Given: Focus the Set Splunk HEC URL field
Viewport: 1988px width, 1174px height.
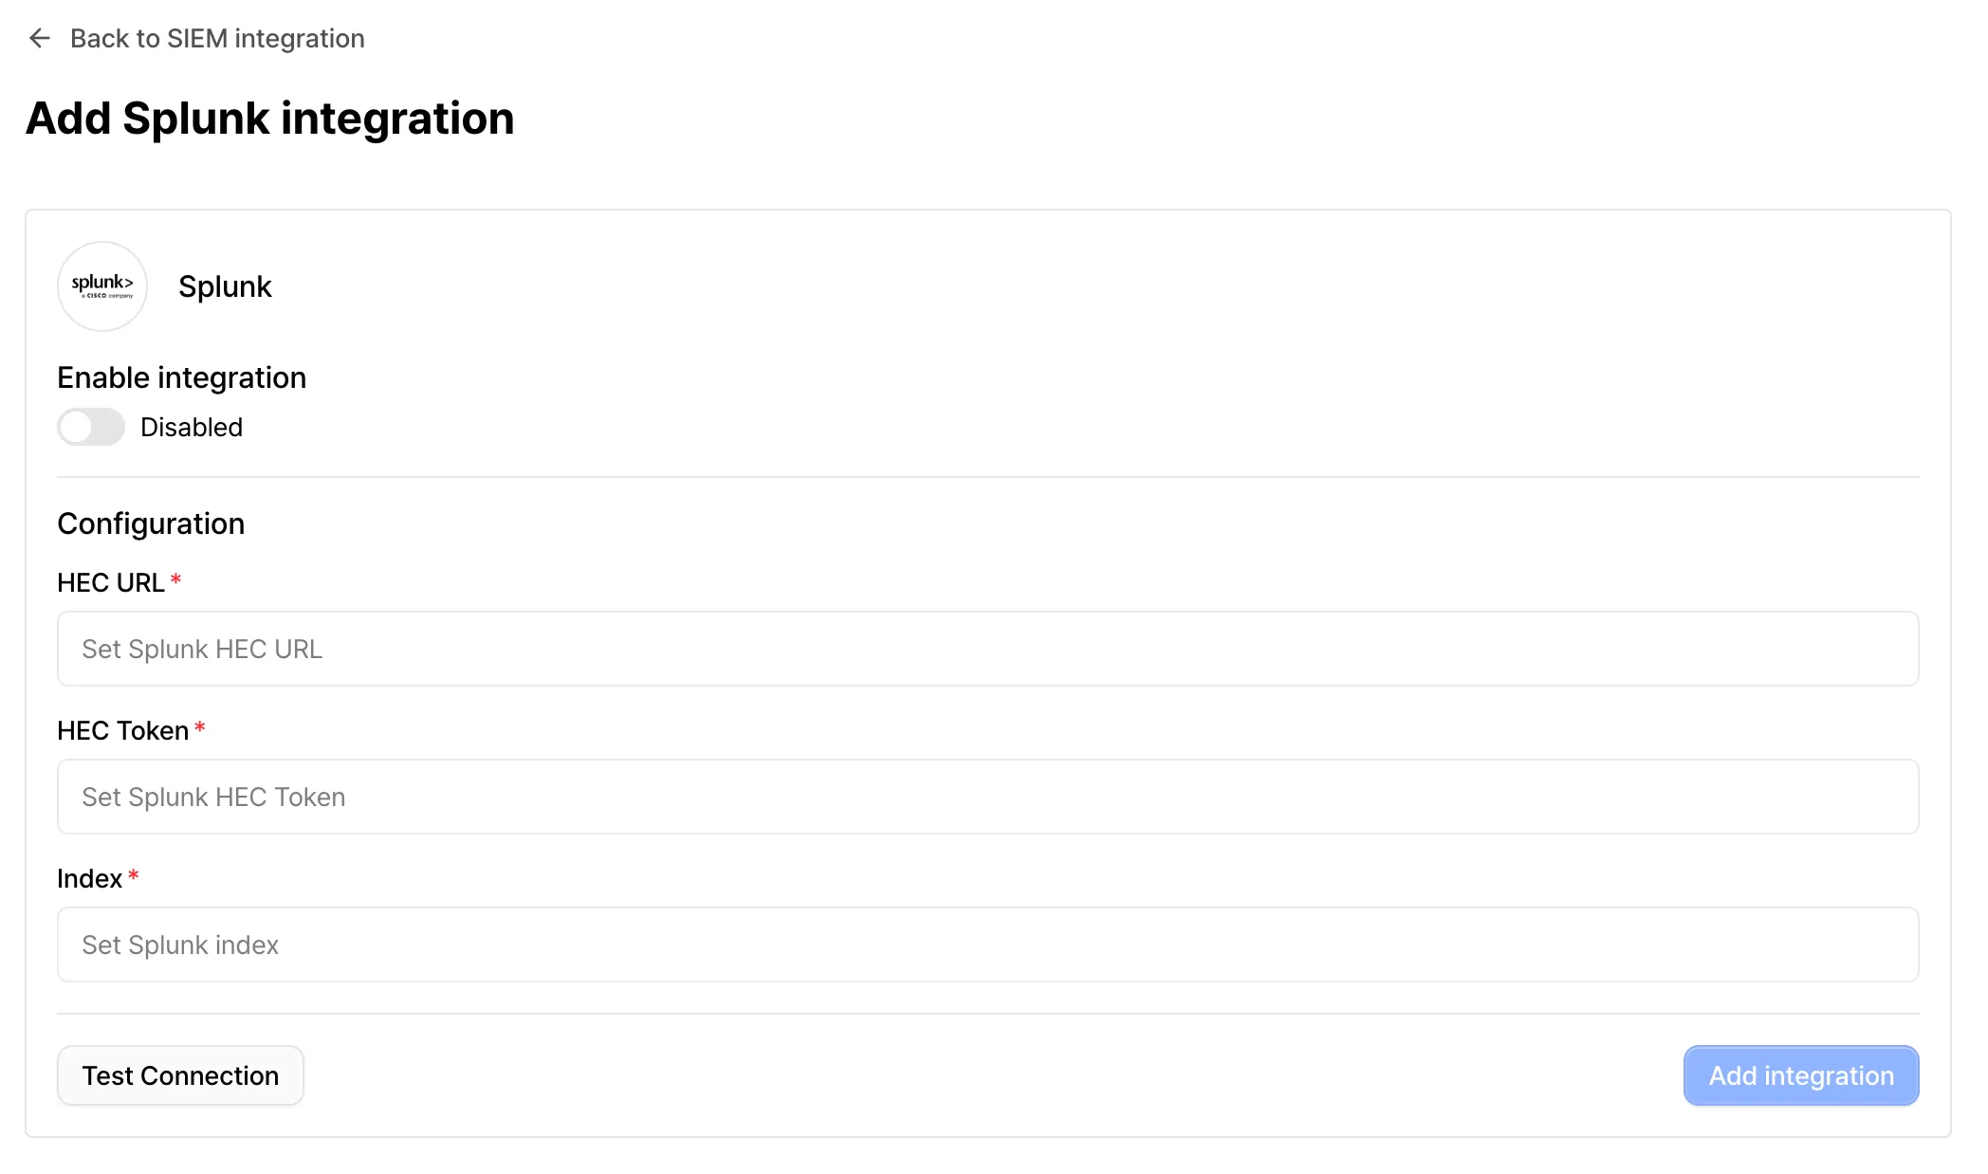Looking at the screenshot, I should pyautogui.click(x=987, y=649).
